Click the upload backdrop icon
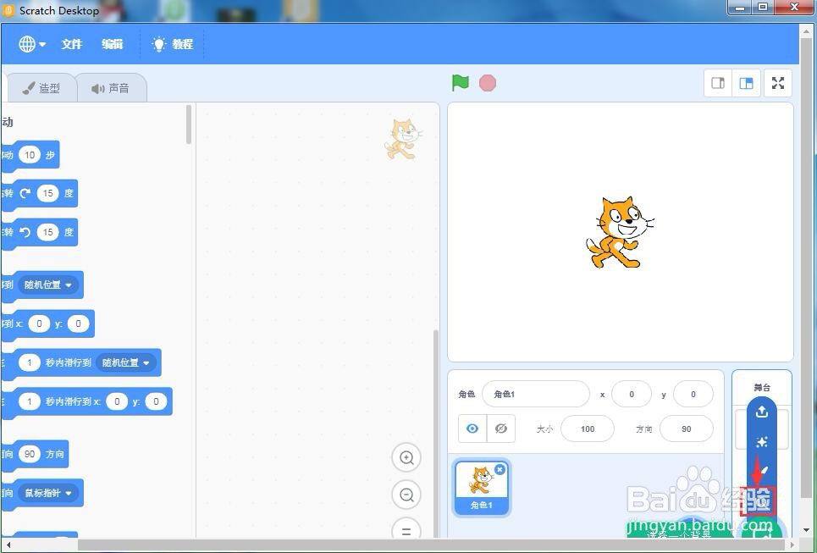This screenshot has height=553, width=817. click(762, 412)
